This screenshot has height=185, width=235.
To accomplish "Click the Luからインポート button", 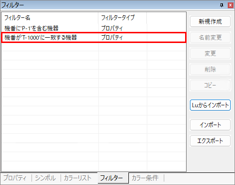I will [210, 105].
